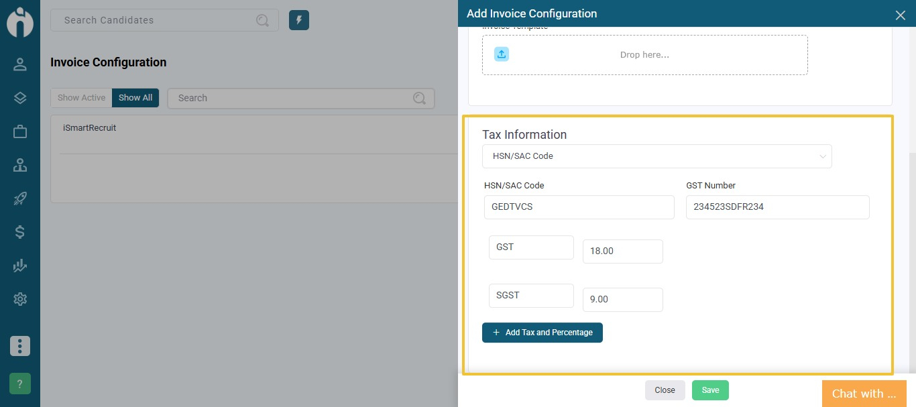The height and width of the screenshot is (407, 916).
Task: Click the Close button in footer
Action: point(665,390)
